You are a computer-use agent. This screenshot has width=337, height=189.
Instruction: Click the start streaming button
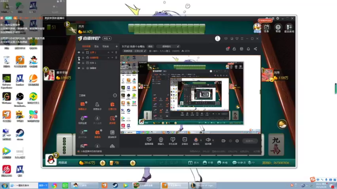coord(250,141)
